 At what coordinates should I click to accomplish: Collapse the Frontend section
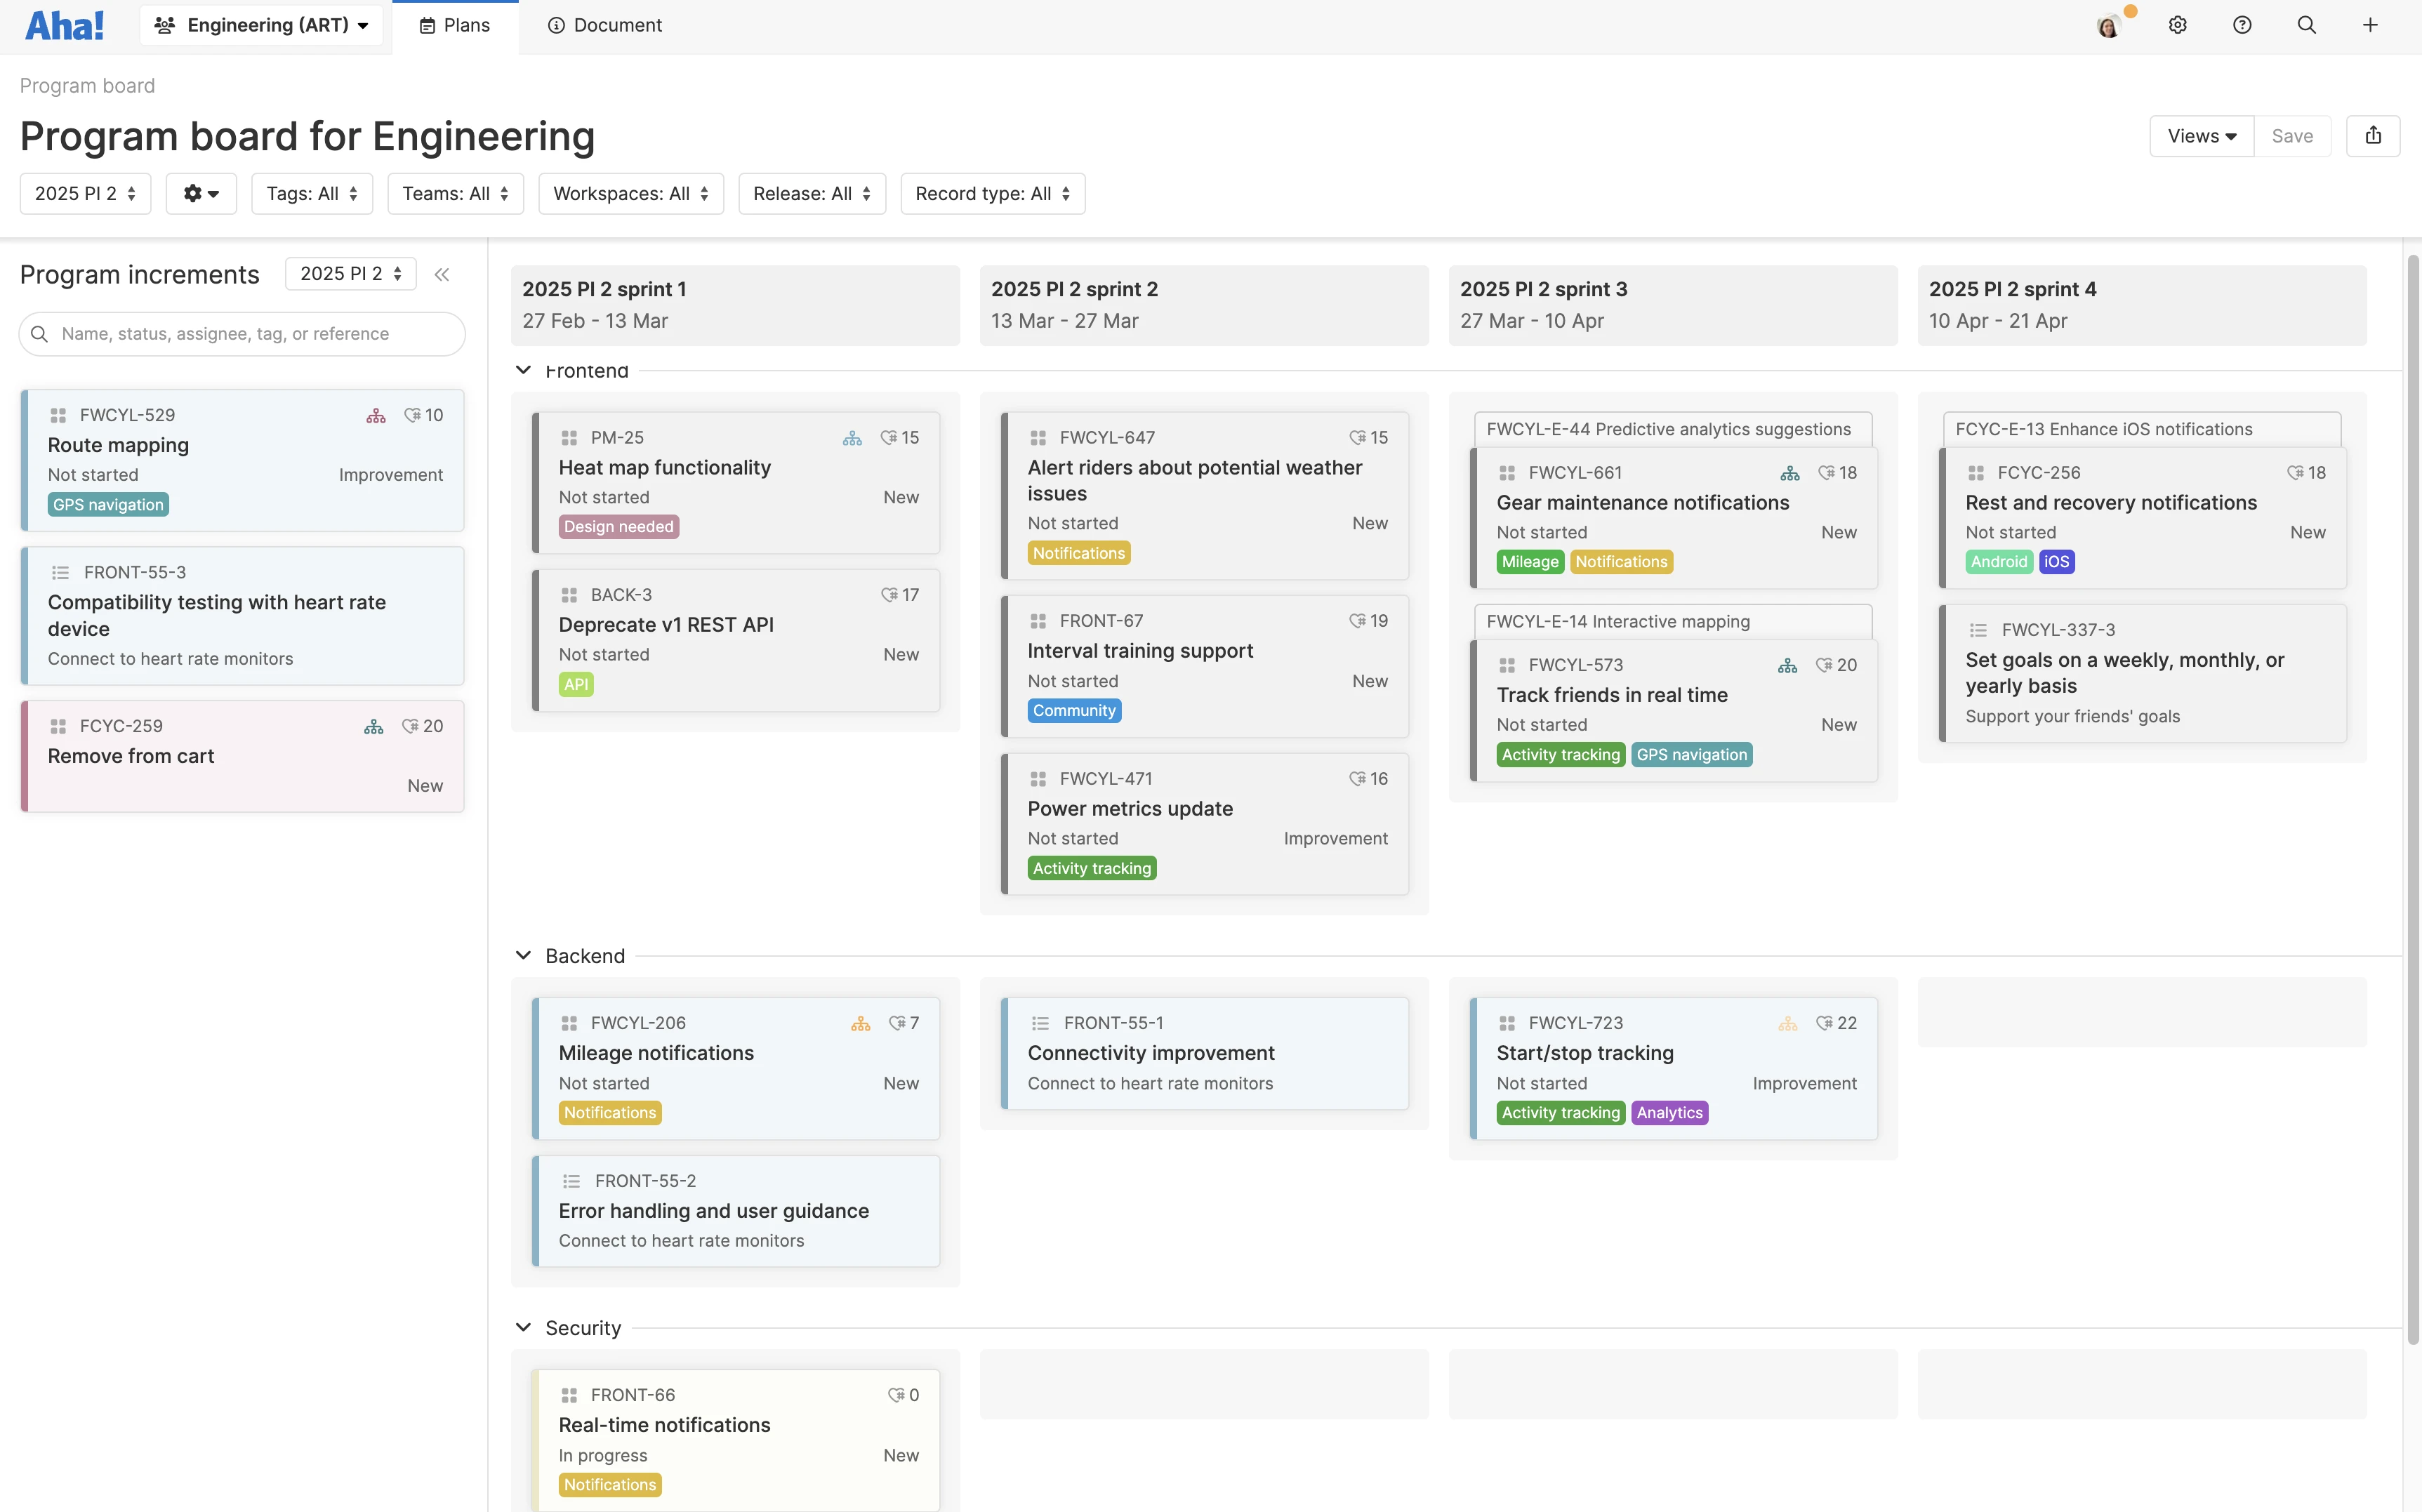point(524,370)
